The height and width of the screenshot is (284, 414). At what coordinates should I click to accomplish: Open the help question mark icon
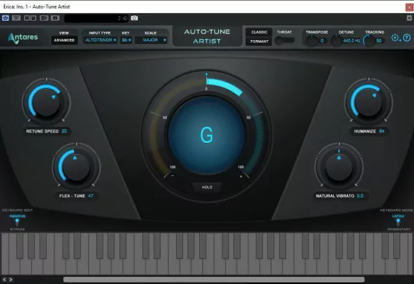[x=407, y=38]
